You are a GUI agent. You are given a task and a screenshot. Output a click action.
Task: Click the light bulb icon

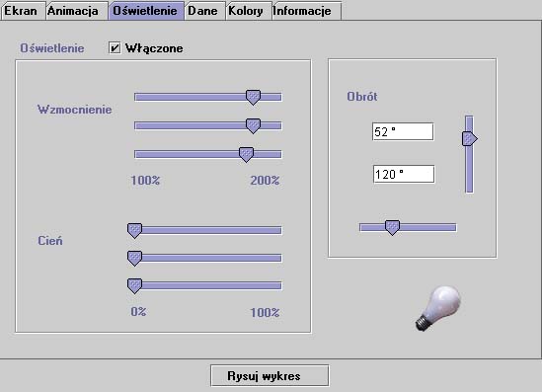click(438, 308)
